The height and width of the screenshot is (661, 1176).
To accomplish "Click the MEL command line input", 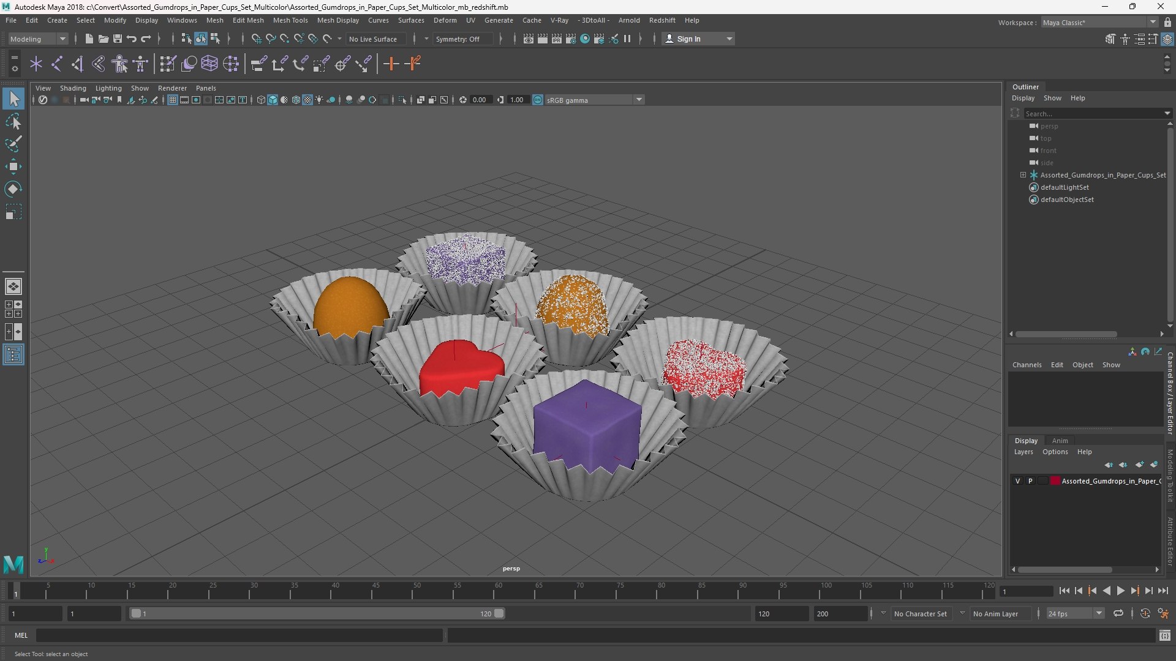I will [239, 635].
